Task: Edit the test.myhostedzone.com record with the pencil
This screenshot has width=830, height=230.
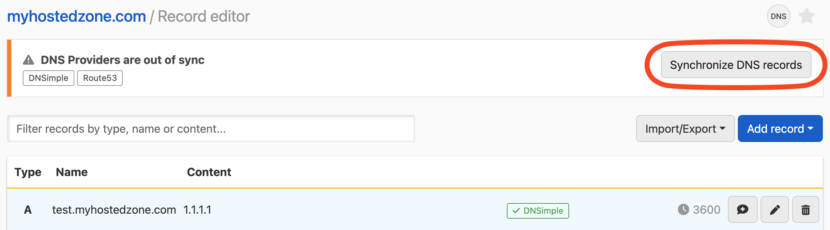Action: 774,209
